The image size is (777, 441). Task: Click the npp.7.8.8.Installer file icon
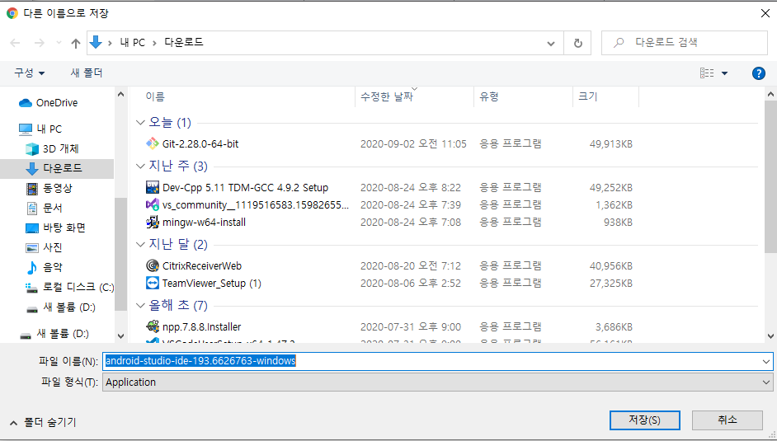coord(152,326)
